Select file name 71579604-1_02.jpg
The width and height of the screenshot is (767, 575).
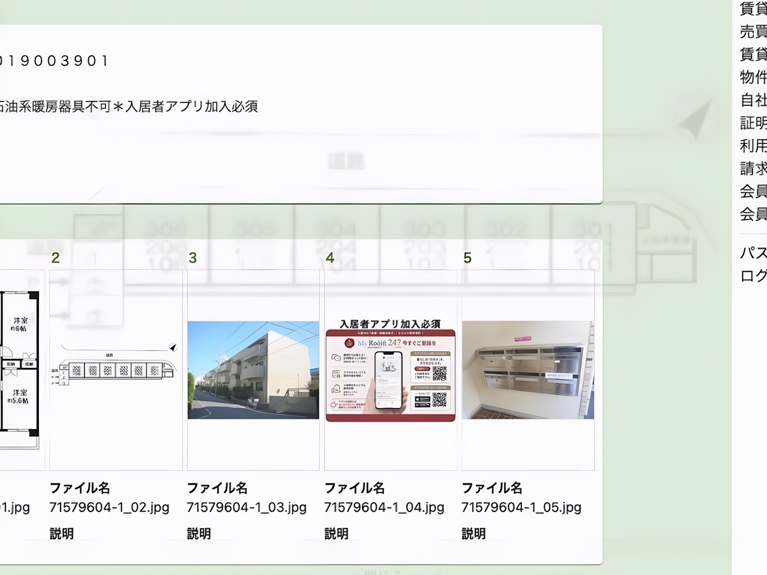coord(109,508)
